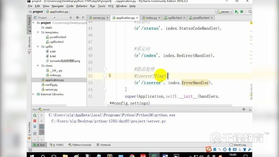Run the server configuration with green play icon
The height and width of the screenshot is (157, 279).
pos(236,12)
